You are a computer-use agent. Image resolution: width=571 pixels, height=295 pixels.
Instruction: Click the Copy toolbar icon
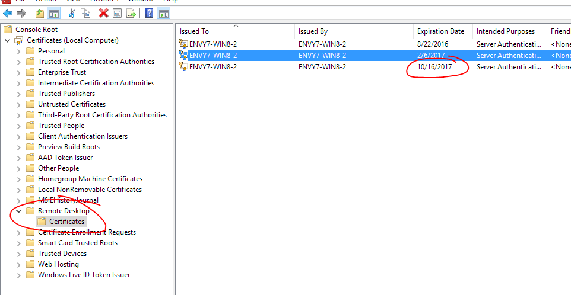click(85, 13)
